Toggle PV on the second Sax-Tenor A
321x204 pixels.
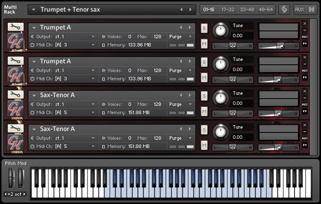point(305,145)
